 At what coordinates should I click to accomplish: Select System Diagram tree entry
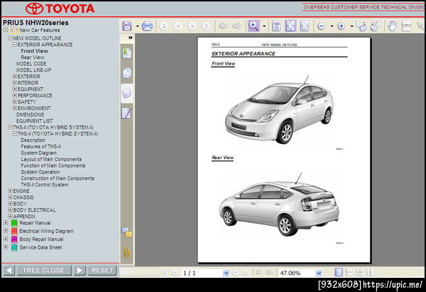[38, 153]
